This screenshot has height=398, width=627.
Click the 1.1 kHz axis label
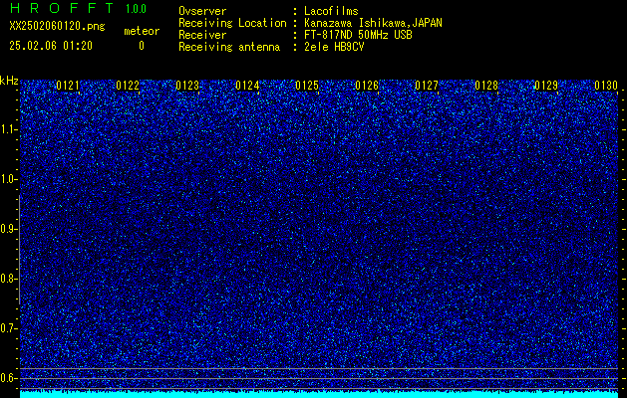(x=9, y=129)
